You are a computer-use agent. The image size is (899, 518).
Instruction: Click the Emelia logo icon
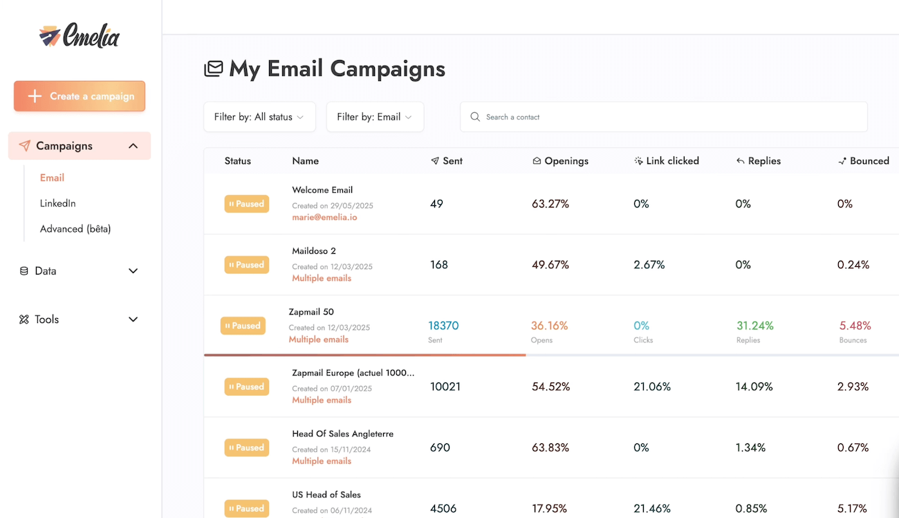[50, 35]
